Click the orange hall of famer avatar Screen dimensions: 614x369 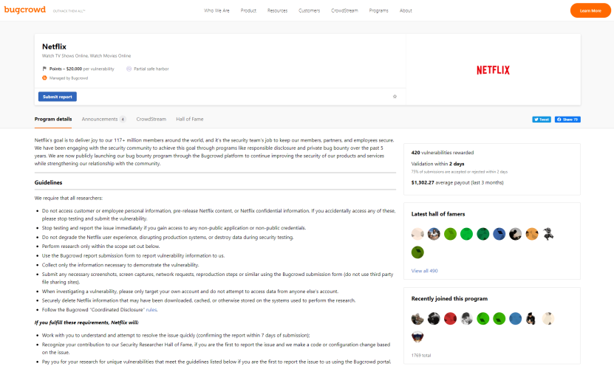[x=532, y=234]
